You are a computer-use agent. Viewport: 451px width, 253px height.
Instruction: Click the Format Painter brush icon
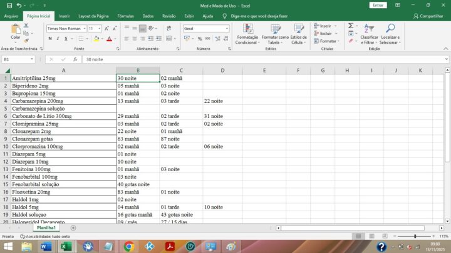pos(26,40)
